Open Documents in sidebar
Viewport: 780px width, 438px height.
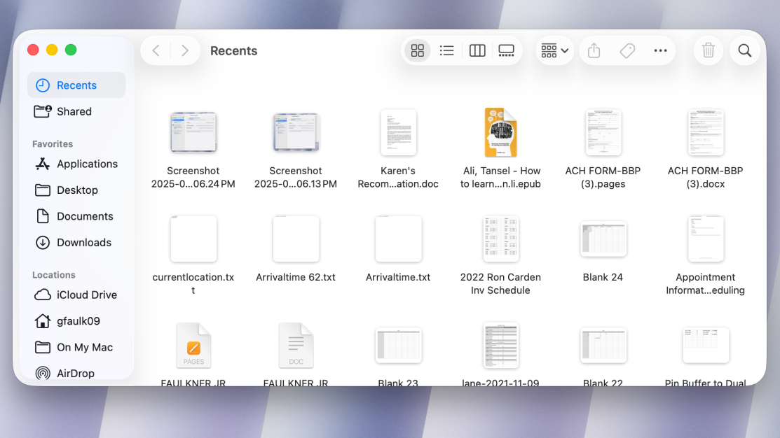click(x=76, y=216)
